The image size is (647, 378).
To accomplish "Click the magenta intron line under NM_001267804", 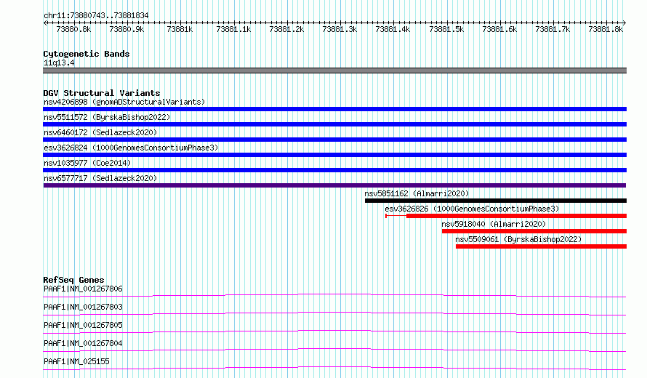I will (x=334, y=349).
